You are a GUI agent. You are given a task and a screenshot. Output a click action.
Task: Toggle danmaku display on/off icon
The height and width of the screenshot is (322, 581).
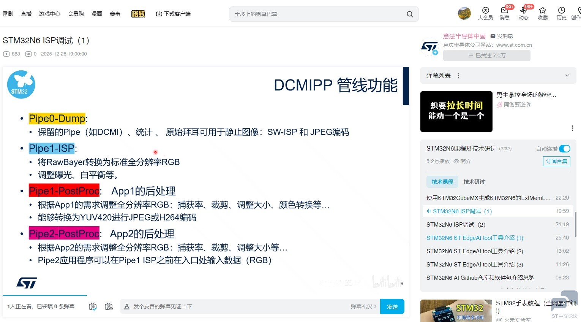tap(93, 306)
